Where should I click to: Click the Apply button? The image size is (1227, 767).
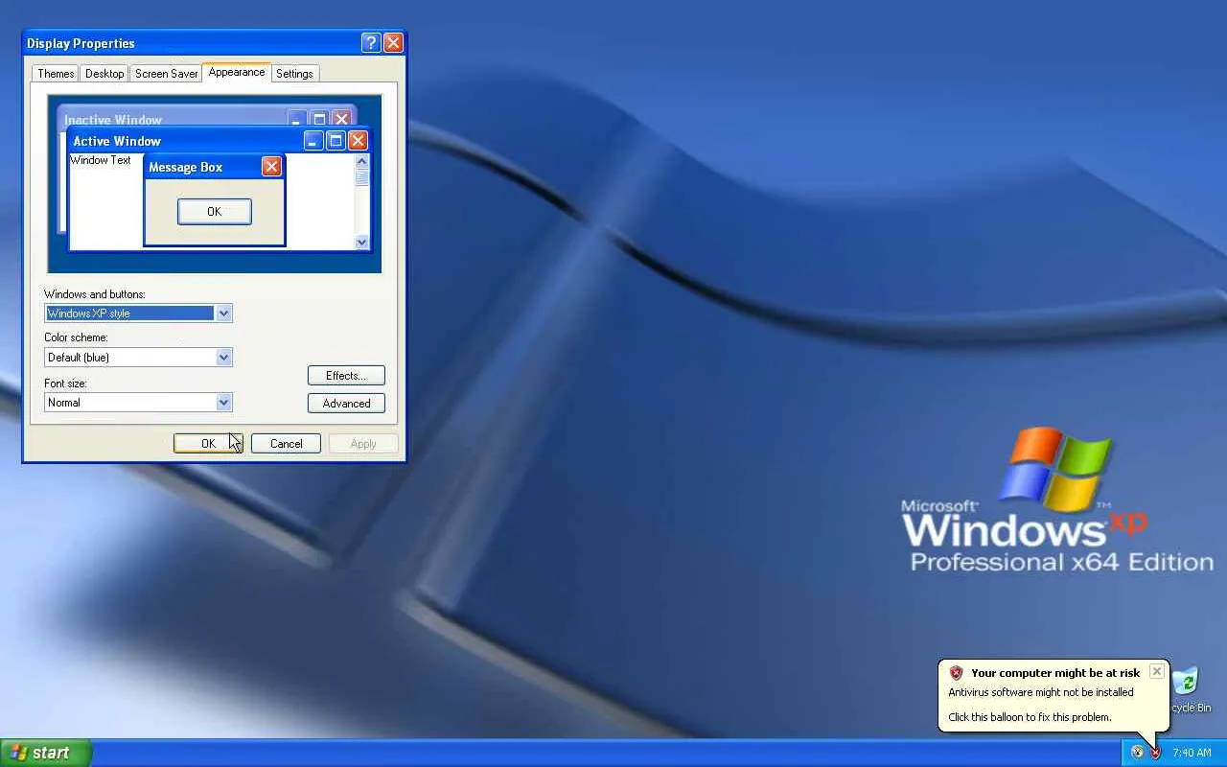[363, 444]
